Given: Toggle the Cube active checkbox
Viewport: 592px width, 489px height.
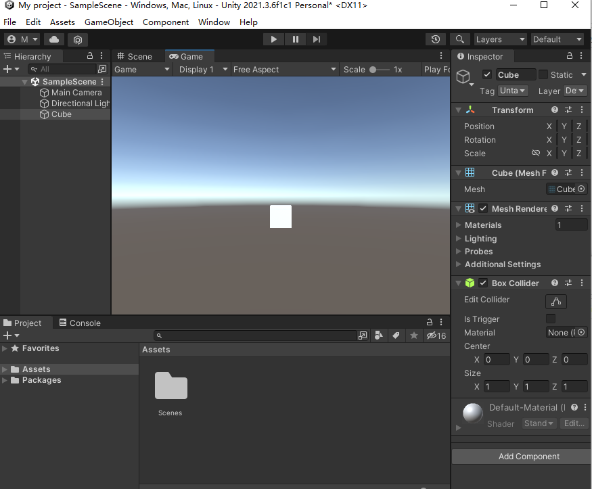Looking at the screenshot, I should (487, 74).
